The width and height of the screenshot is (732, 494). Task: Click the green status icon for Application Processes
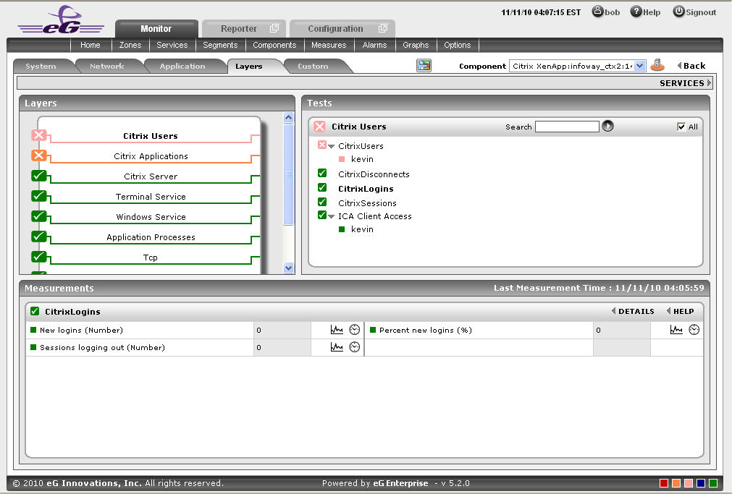point(39,237)
